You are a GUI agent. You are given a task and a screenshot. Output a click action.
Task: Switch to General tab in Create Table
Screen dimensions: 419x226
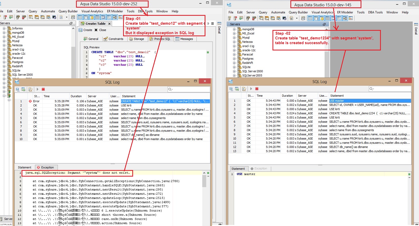[x=91, y=39]
